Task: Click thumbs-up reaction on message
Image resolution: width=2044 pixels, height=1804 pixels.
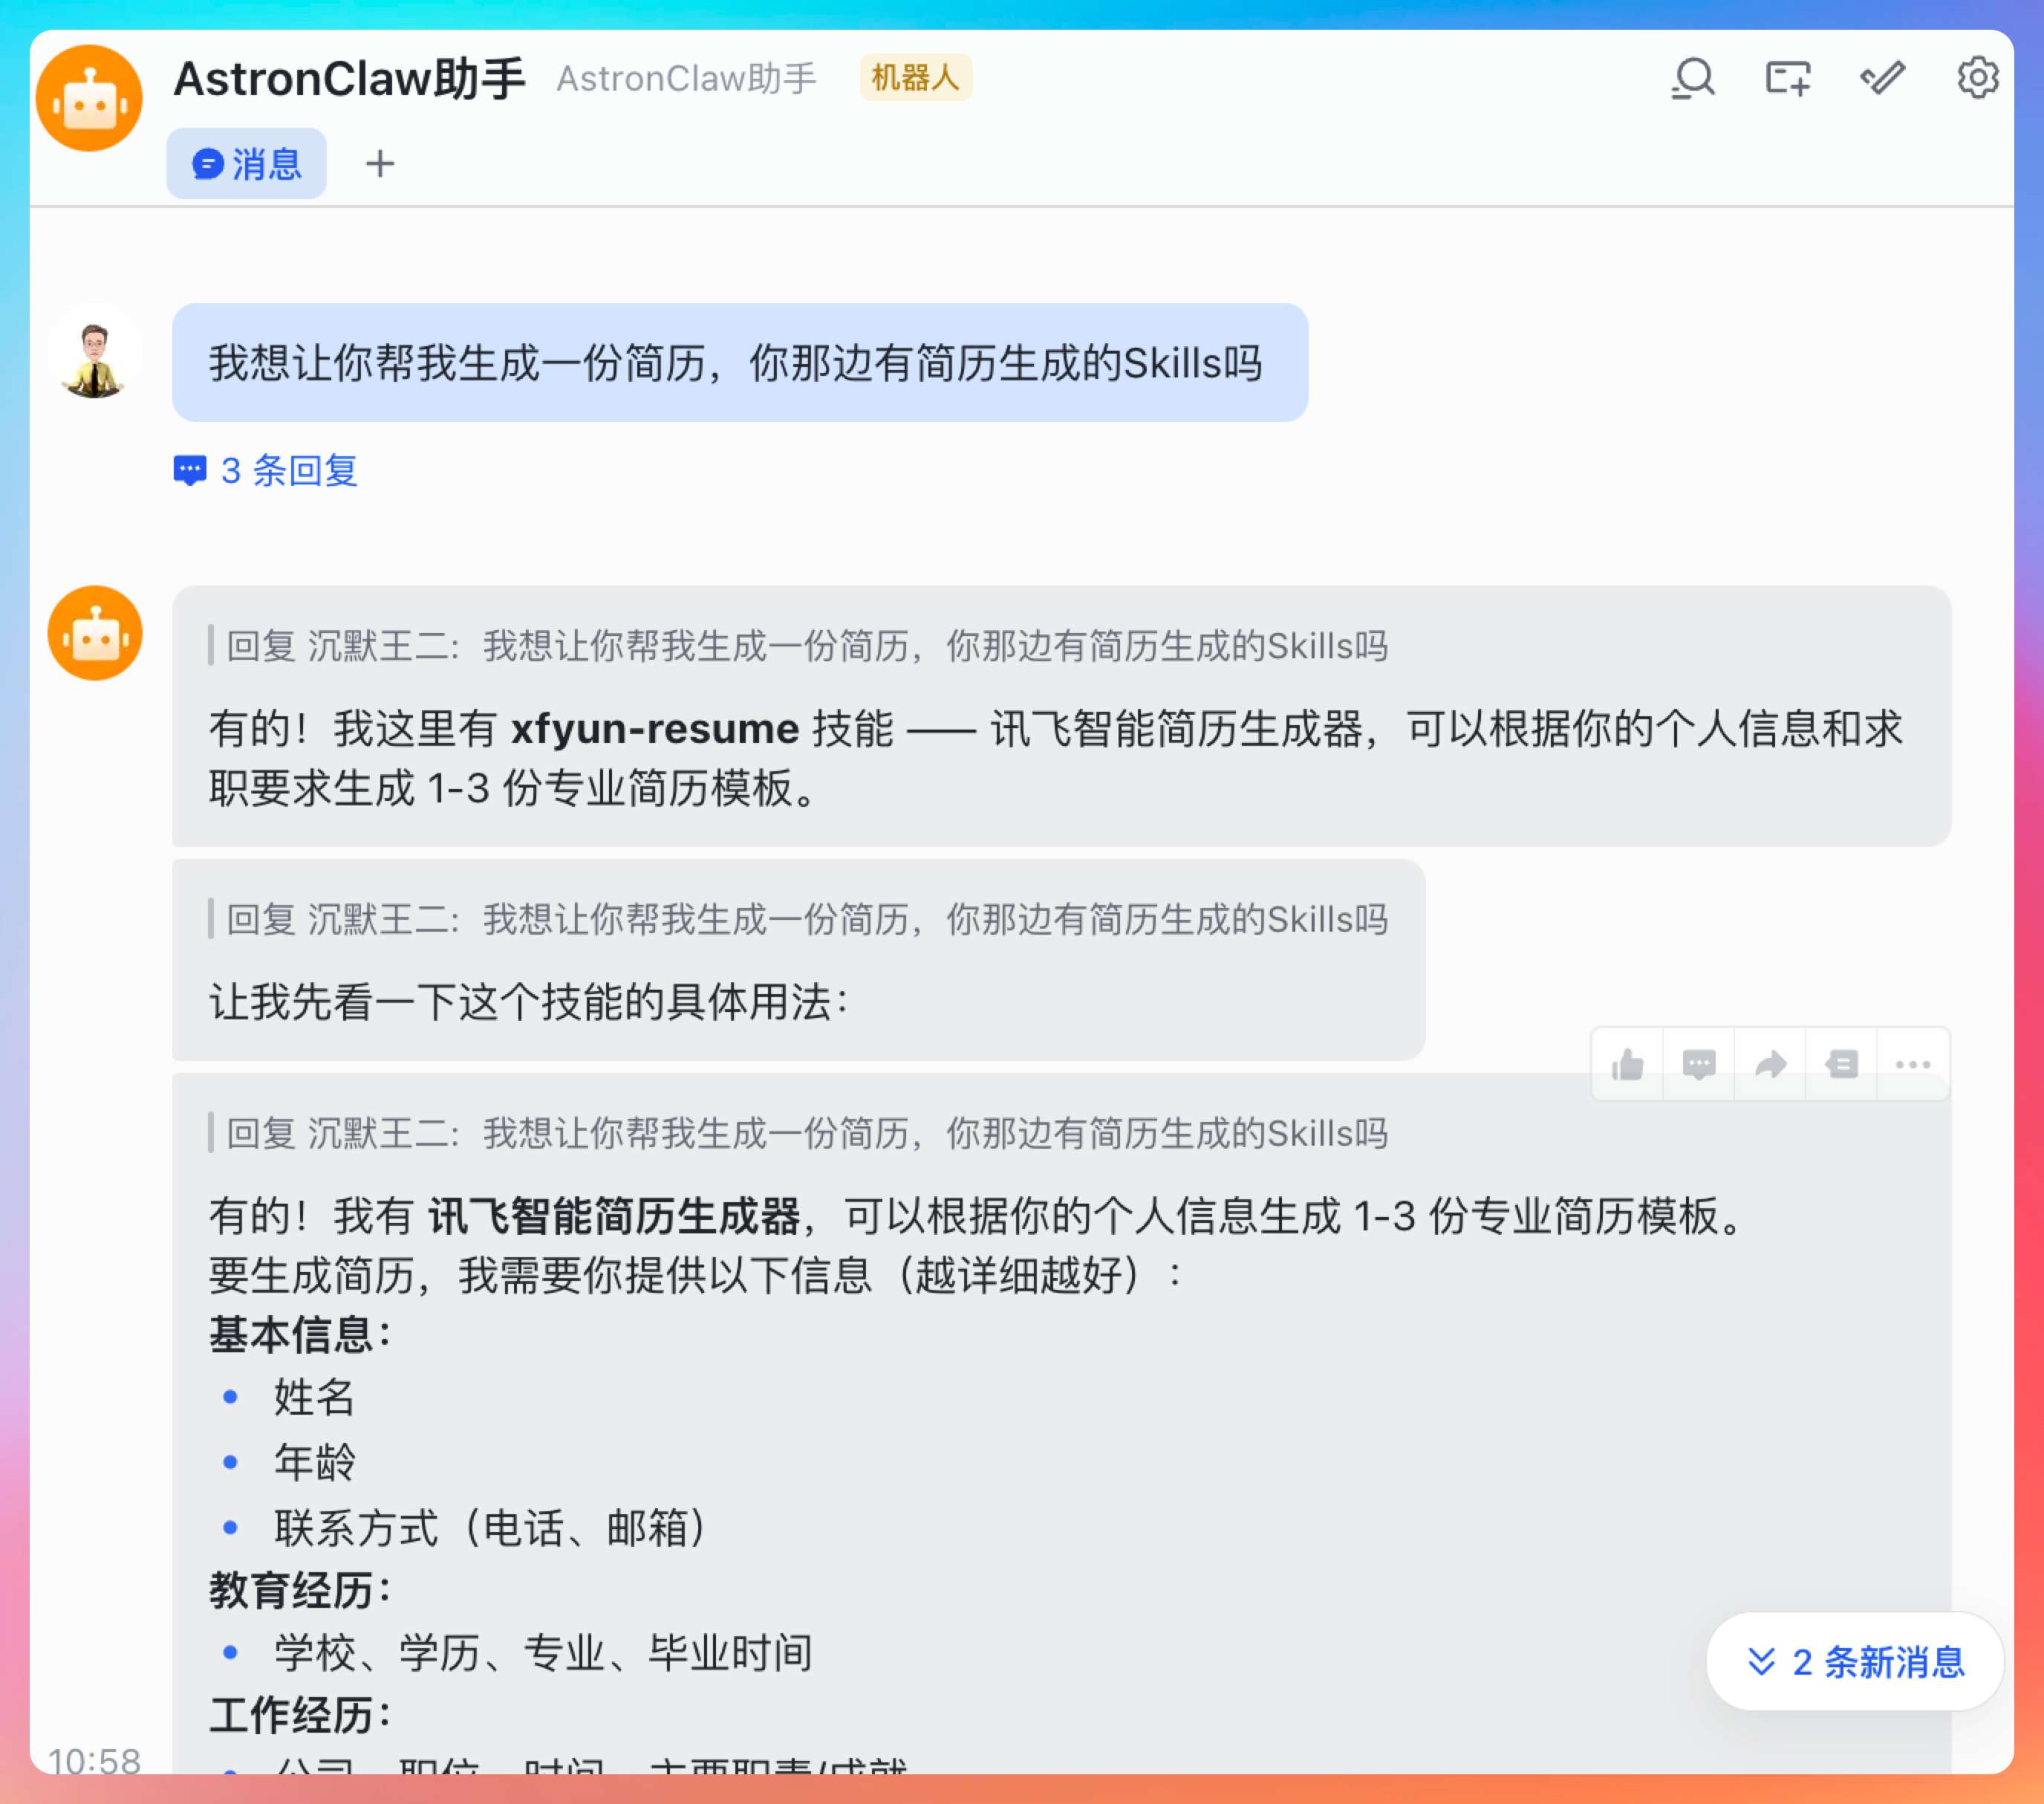Action: pos(1627,1065)
